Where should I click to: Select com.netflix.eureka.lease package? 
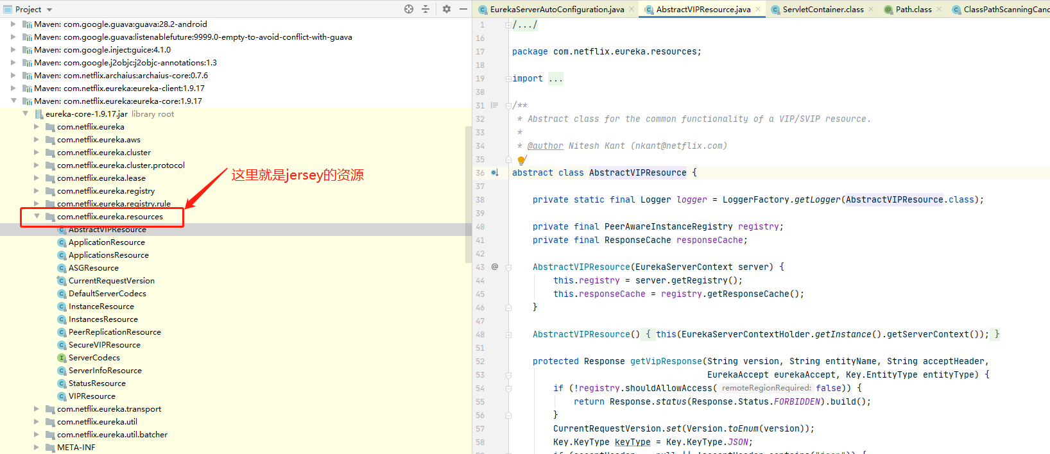pos(101,178)
